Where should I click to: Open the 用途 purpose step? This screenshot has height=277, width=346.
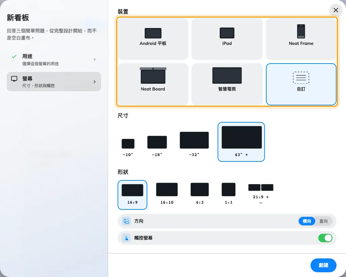(x=54, y=59)
